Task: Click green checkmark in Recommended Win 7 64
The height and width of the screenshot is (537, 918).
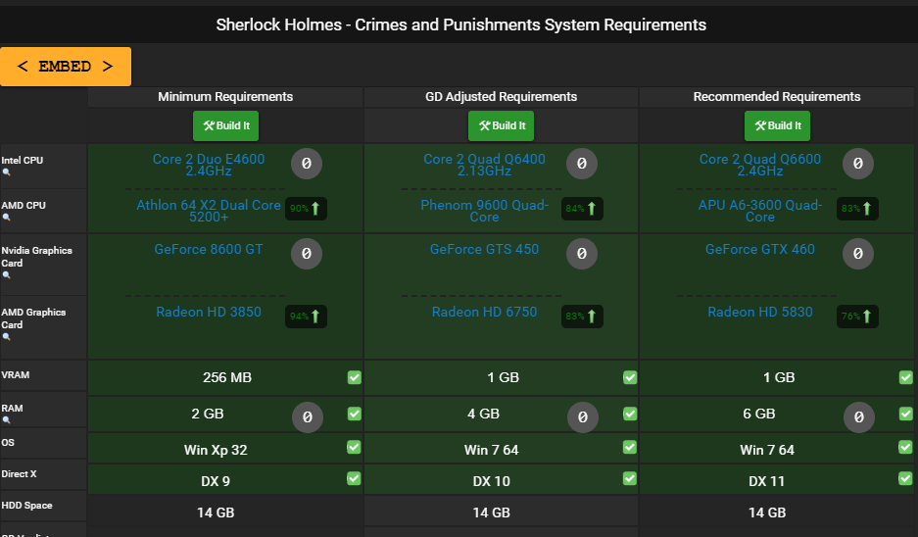Action: coord(905,447)
